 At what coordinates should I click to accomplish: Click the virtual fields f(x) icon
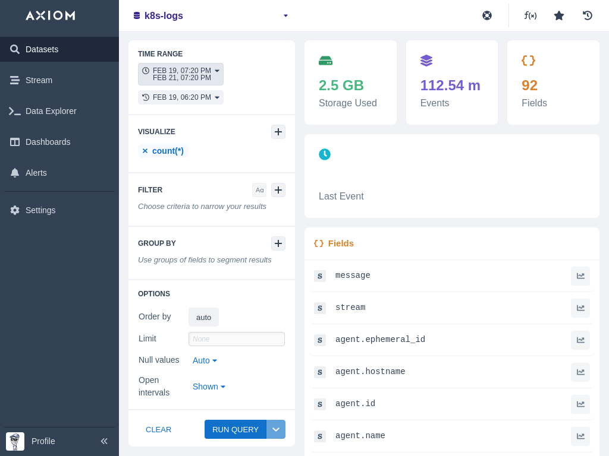[x=530, y=15]
